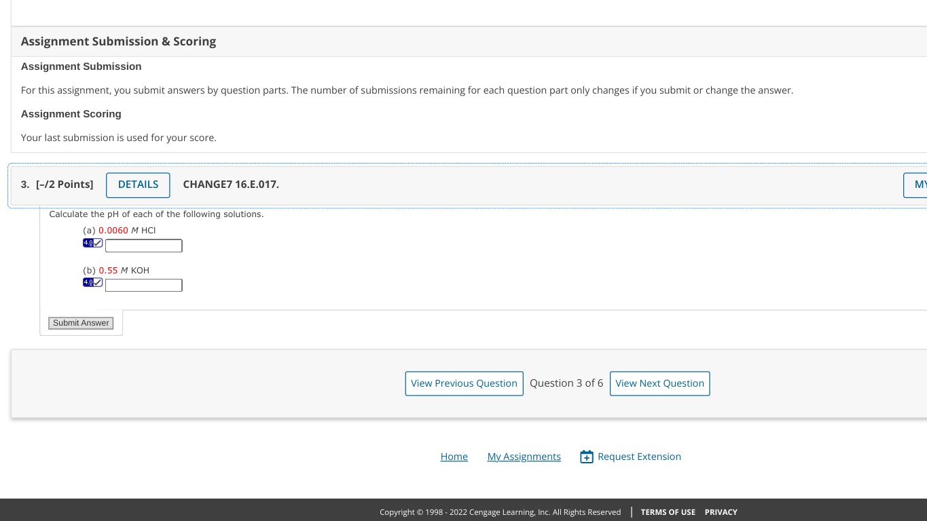Click the CHANGE7 16.E.017 question label
The height and width of the screenshot is (521, 927).
(x=231, y=184)
